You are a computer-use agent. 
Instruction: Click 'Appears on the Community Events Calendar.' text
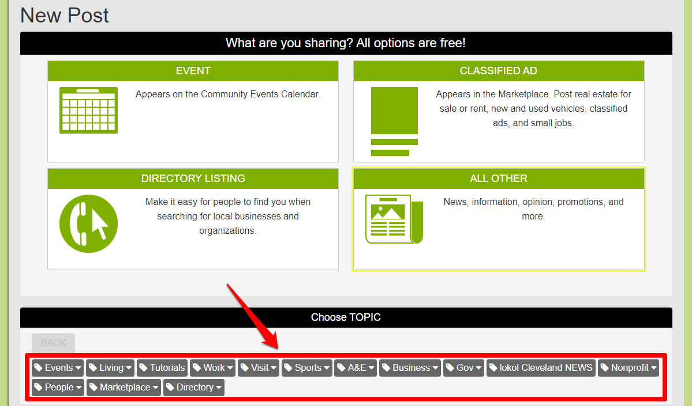228,94
